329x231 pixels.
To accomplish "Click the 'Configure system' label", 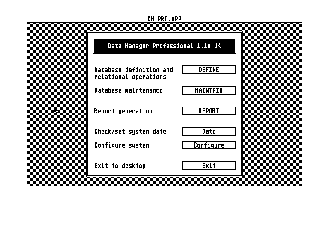I will (x=122, y=145).
